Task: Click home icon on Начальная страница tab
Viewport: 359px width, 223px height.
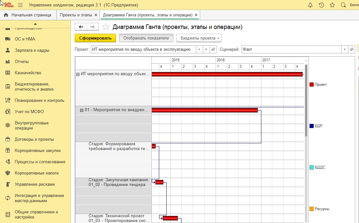Action: coord(6,15)
